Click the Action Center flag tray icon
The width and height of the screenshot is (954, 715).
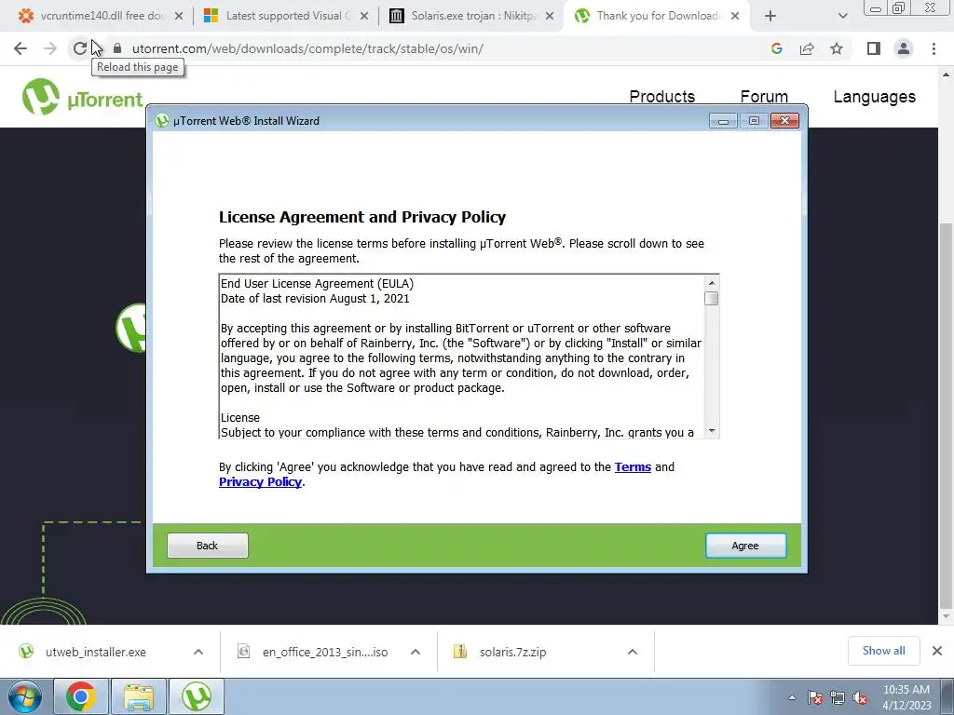(x=815, y=697)
